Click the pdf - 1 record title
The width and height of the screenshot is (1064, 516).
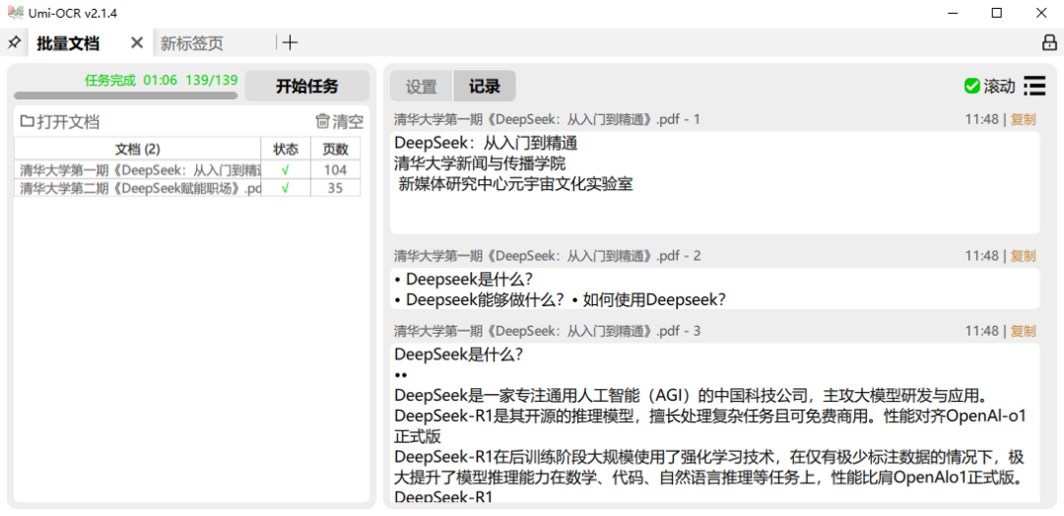click(547, 120)
